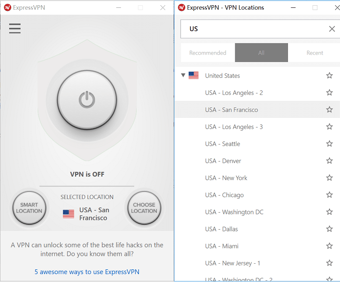Star USA - Los Angeles - 3
The width and height of the screenshot is (340, 282).
pyautogui.click(x=330, y=127)
